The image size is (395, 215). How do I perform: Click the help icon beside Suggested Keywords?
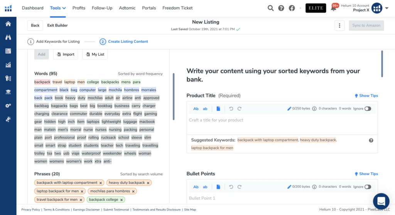point(371,140)
